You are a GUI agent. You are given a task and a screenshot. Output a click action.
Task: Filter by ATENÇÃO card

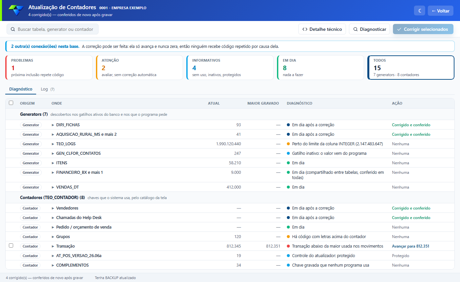[139, 68]
